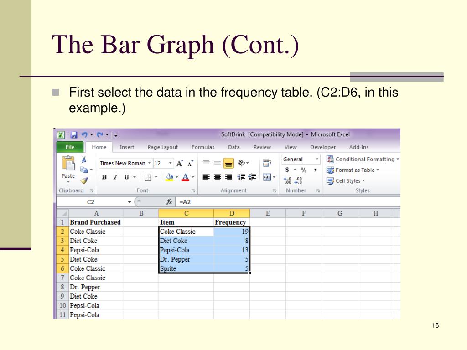This screenshot has height=350, width=467.
Task: Undo the last action
Action: [x=84, y=135]
